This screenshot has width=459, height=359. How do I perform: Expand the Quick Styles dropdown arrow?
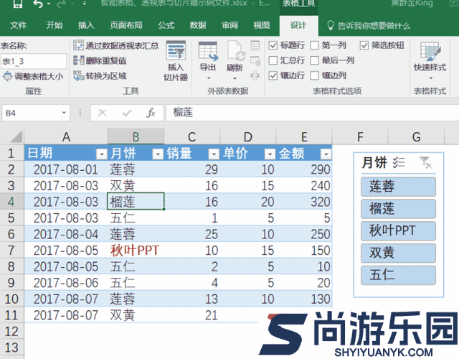[430, 78]
